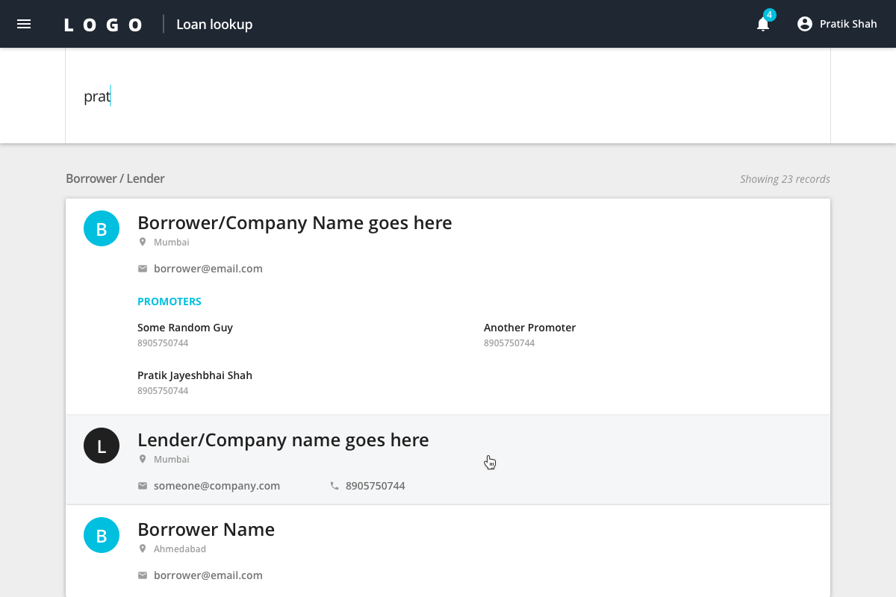896x597 pixels.
Task: Click the user account avatar icon
Action: click(x=804, y=24)
